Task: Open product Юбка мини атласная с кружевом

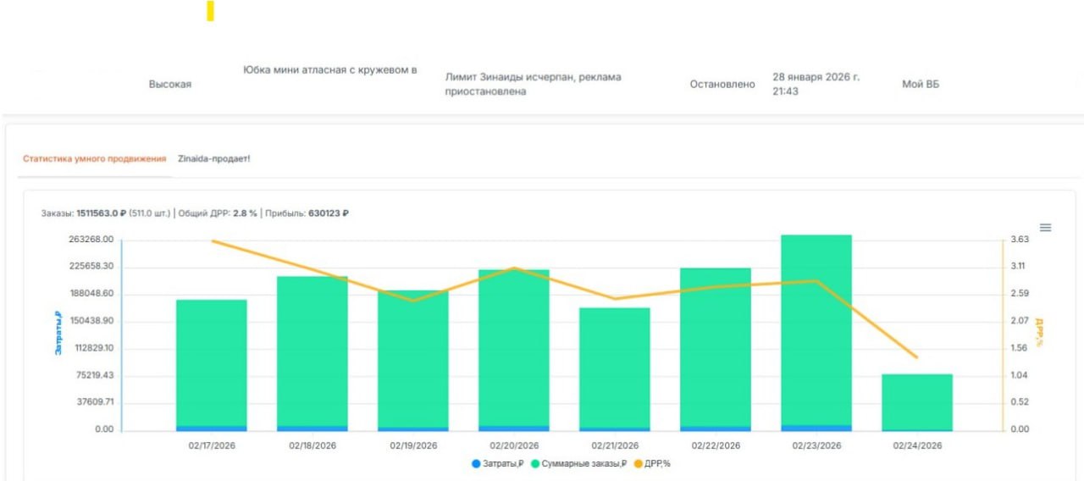Action: pos(329,70)
